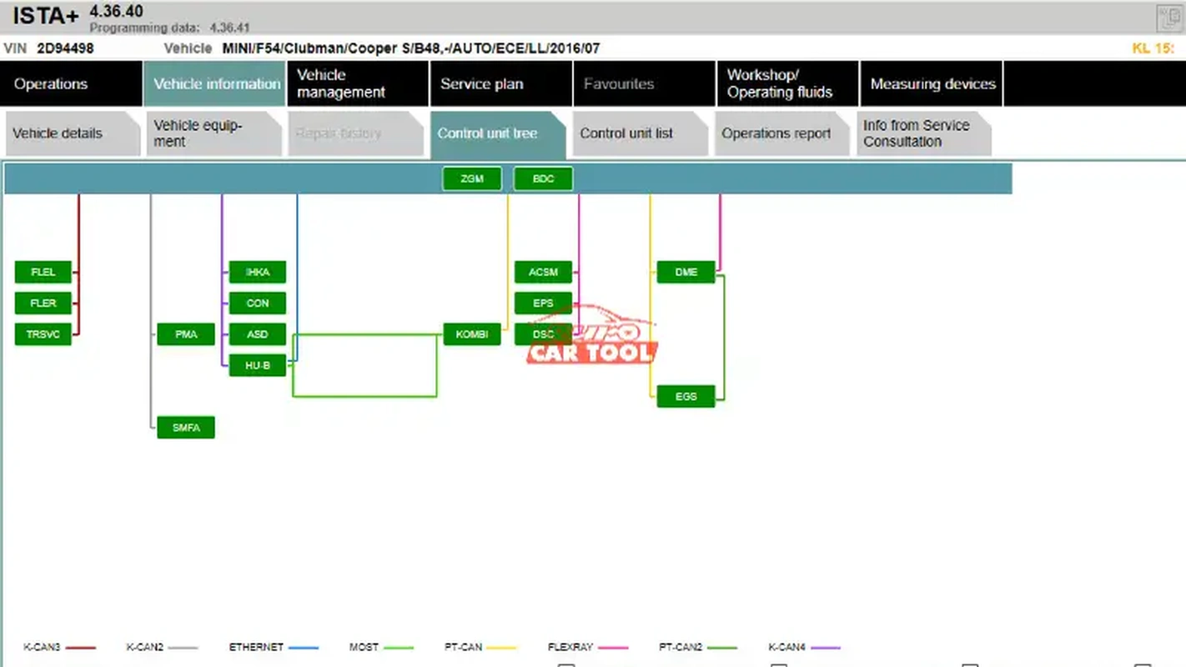Select the PMA control unit
This screenshot has width=1186, height=667.
[186, 334]
